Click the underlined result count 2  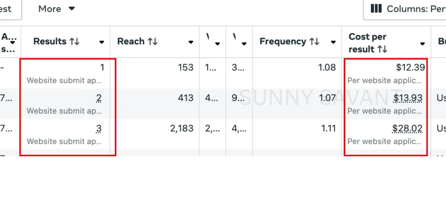pos(99,98)
